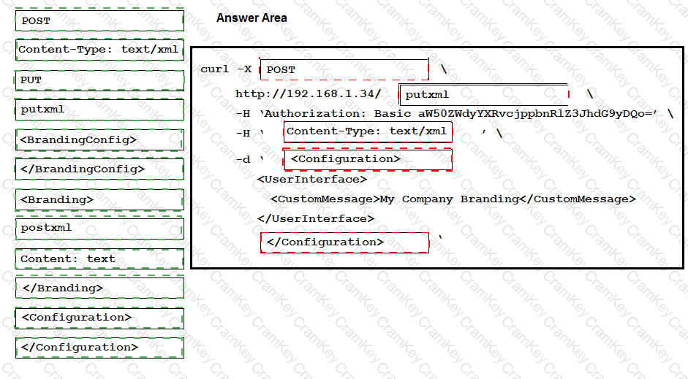
Task: Click the <Configuration> option in the left list
Action: (x=99, y=318)
